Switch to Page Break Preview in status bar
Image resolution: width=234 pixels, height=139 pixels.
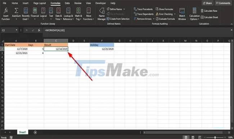point(200,137)
